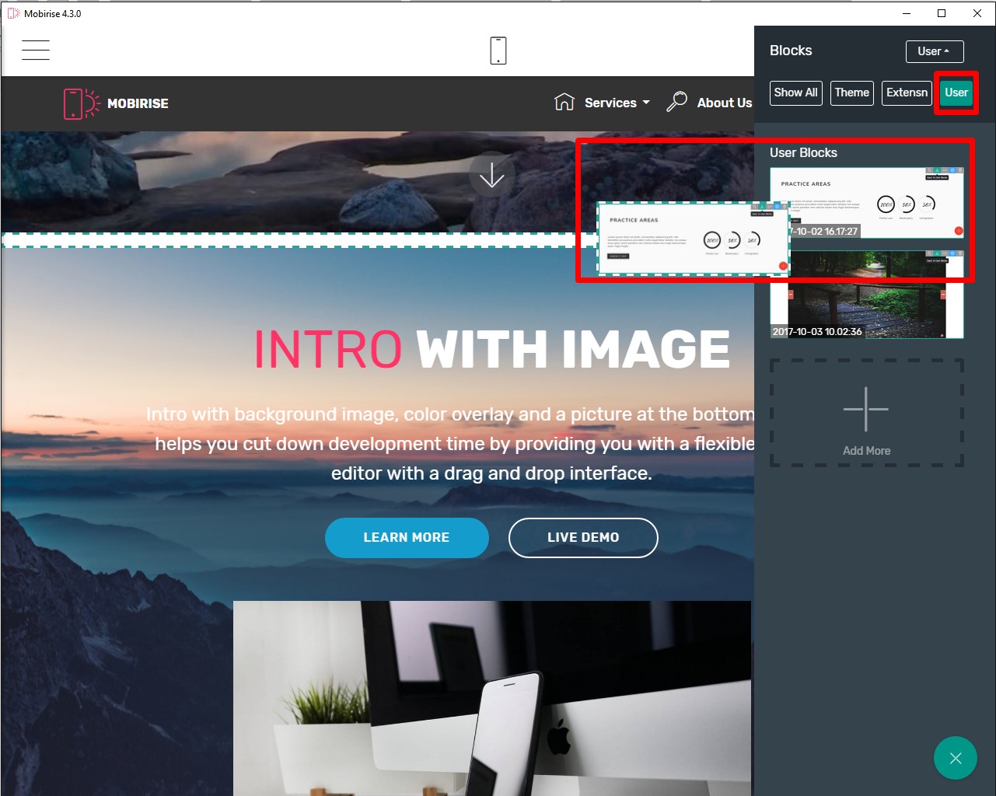Click the Add More user block placeholder
This screenshot has width=996, height=796.
click(866, 411)
